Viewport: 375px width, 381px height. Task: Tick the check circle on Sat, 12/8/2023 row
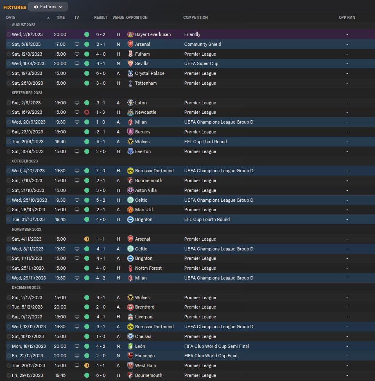9,54
